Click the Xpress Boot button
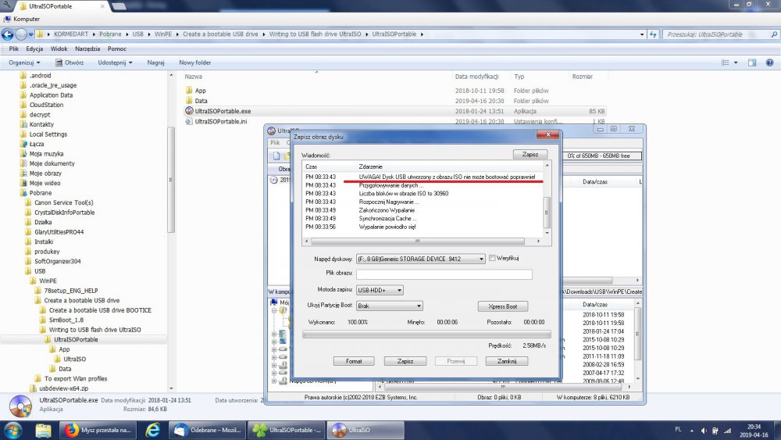 (503, 306)
